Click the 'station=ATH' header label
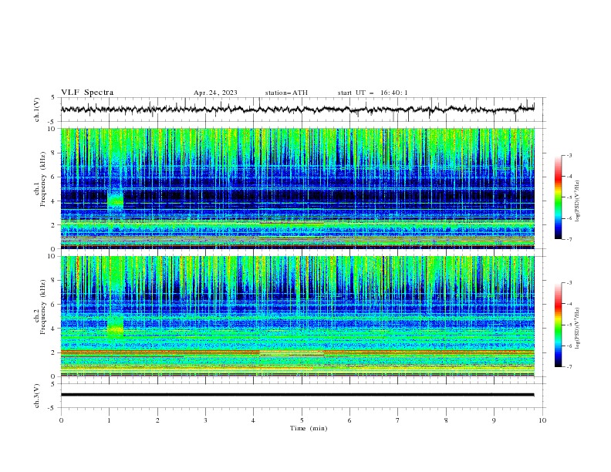611x472 pixels. coord(286,93)
